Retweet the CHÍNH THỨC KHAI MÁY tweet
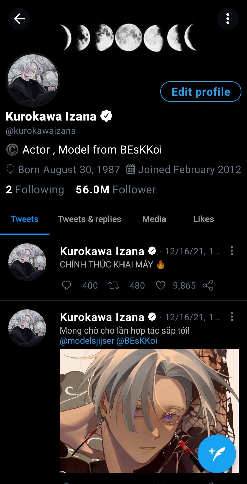The image size is (247, 484). point(113,285)
